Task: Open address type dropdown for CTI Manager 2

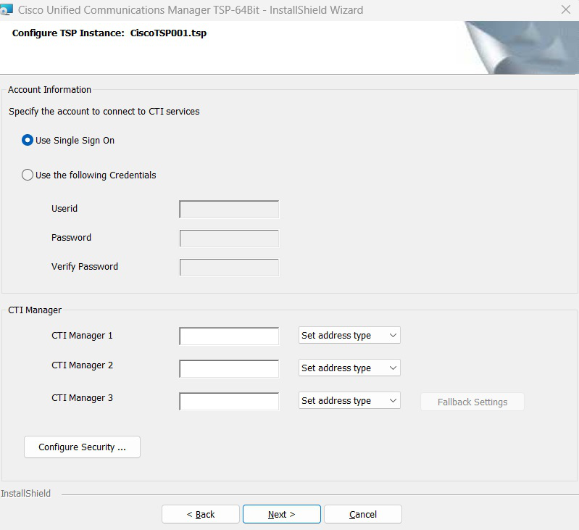Action: tap(349, 368)
